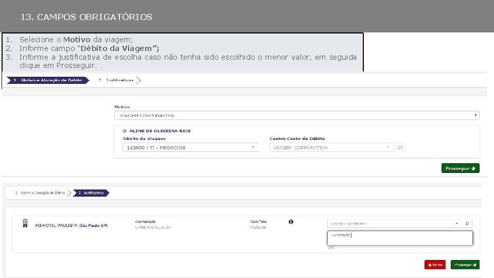The width and height of the screenshot is (494, 278).
Task: Click the lower green Prosseguir button
Action: 465,265
